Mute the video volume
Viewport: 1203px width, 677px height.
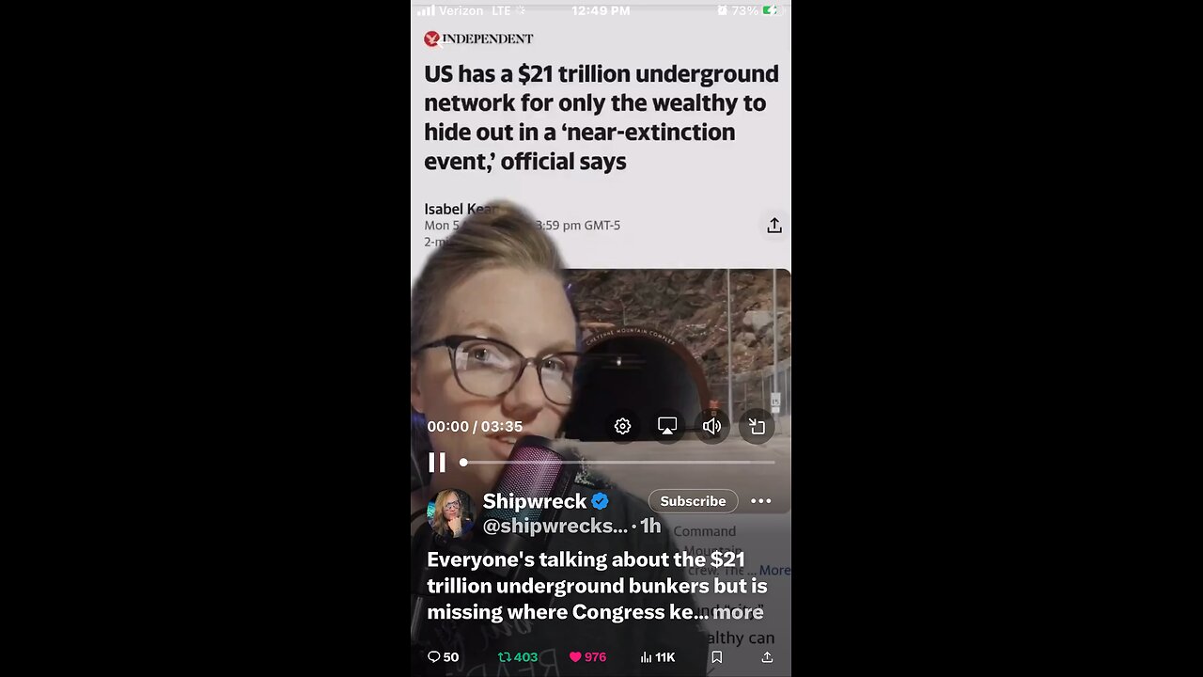tap(711, 426)
